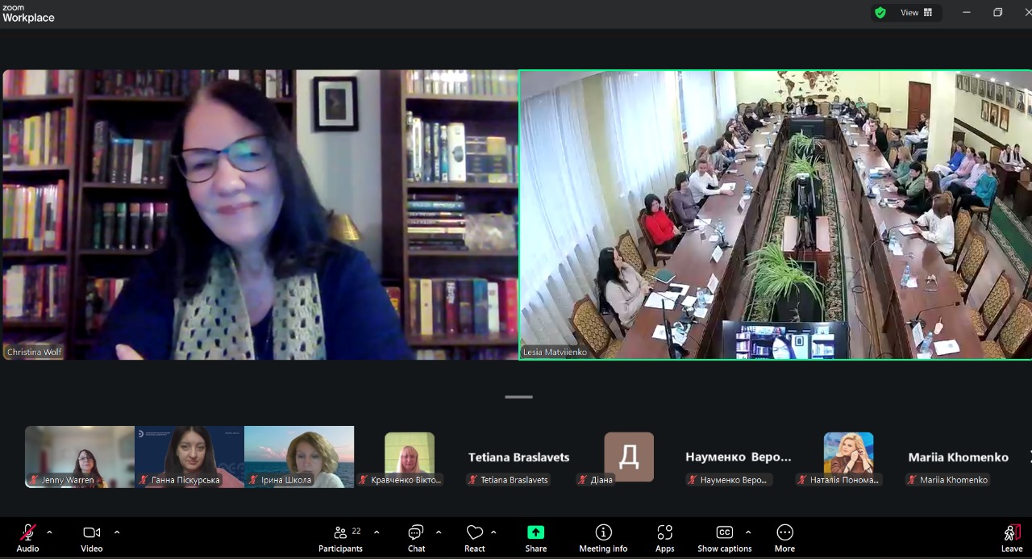Open Meeting info
1032x559 pixels.
[603, 538]
